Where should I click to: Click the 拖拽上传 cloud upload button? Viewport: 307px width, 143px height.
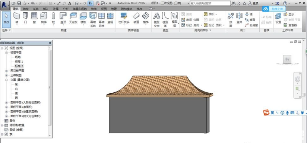coord(274,9)
